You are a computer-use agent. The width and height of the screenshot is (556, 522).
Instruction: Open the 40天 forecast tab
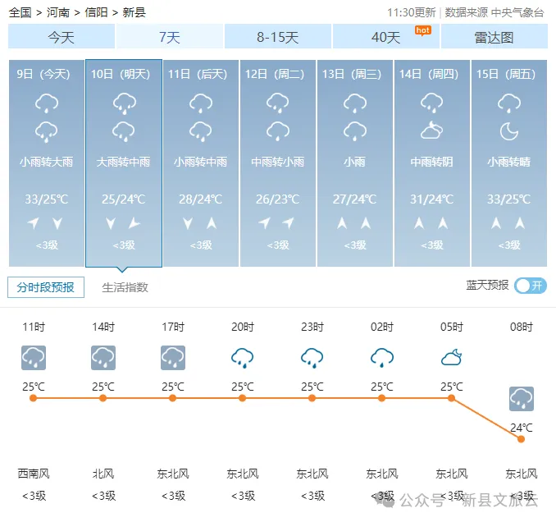click(385, 37)
